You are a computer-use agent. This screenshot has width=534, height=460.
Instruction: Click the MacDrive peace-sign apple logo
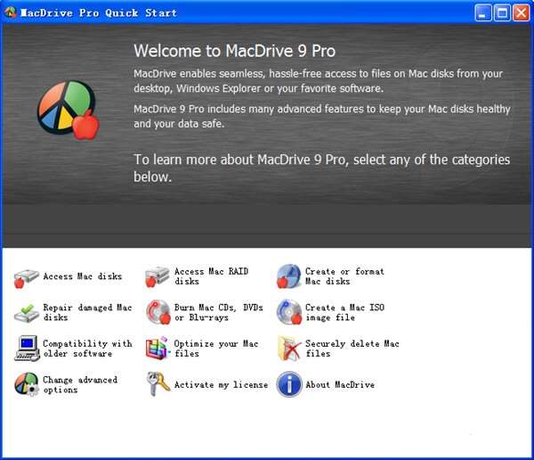(69, 110)
